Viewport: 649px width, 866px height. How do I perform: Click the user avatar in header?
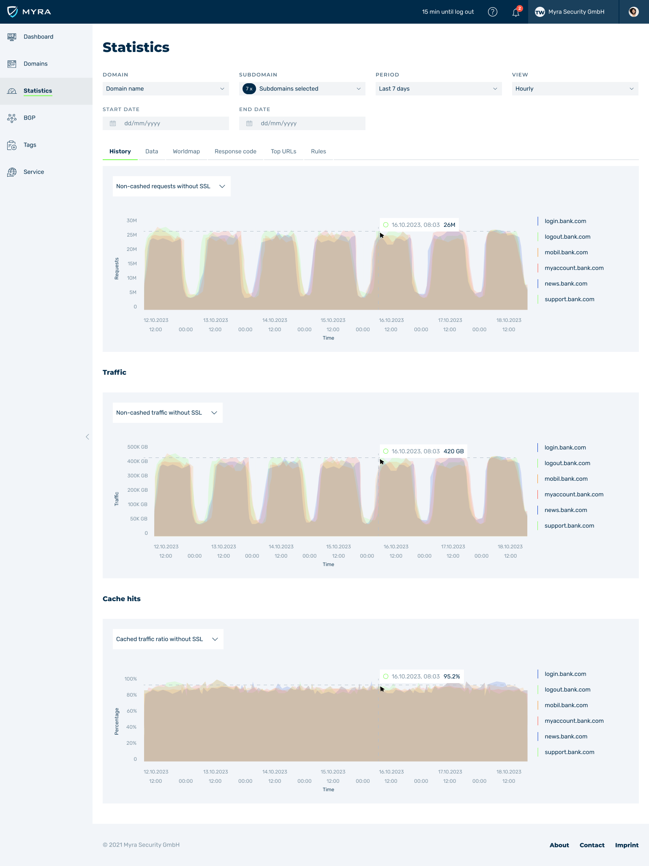[x=633, y=12]
